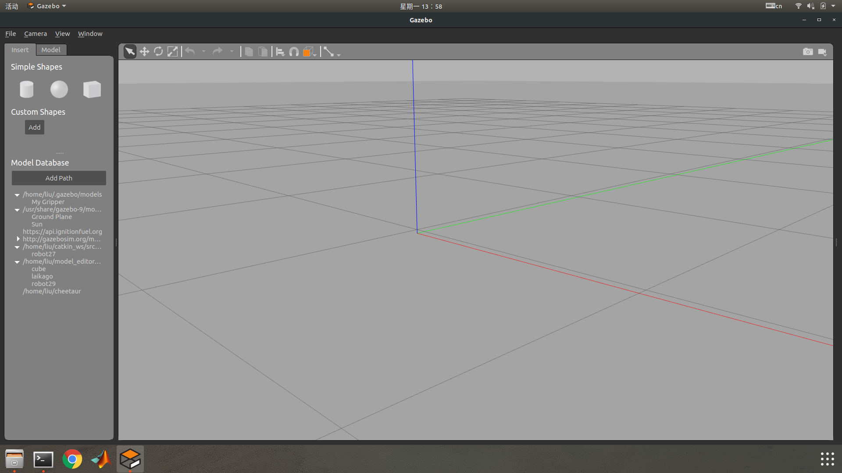Click the joint creation tool
842x473 pixels.
(328, 52)
